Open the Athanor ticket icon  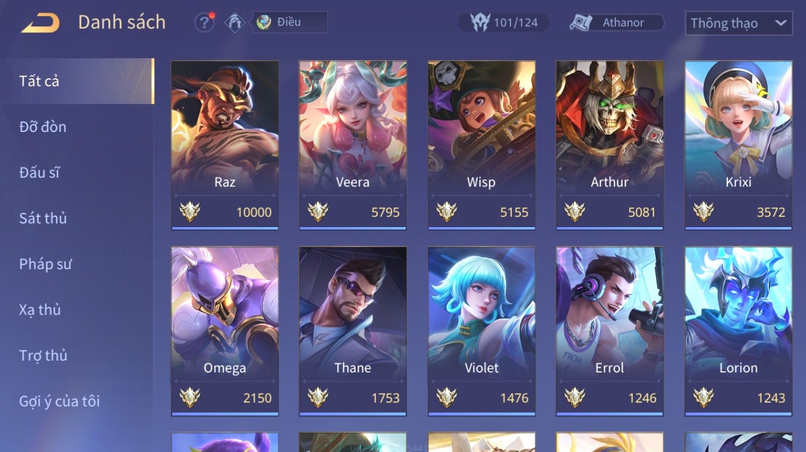581,22
